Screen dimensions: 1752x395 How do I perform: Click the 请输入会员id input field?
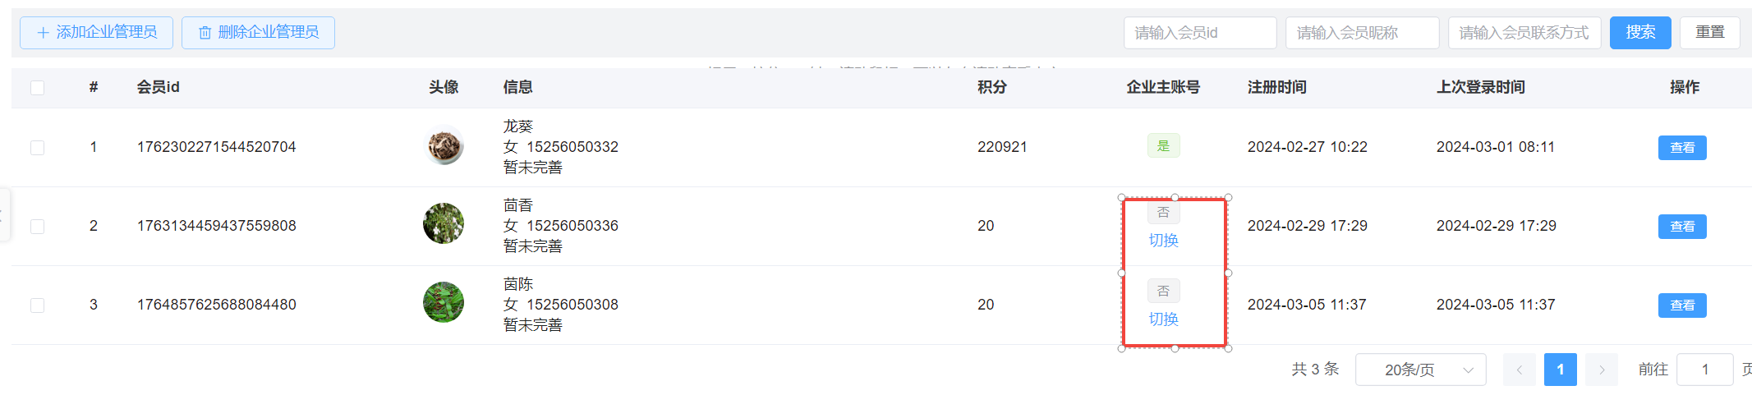[1200, 33]
